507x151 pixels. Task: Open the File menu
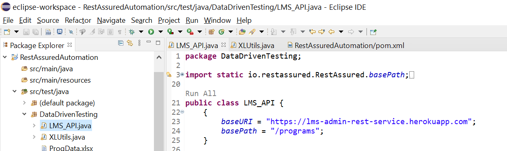coord(8,20)
